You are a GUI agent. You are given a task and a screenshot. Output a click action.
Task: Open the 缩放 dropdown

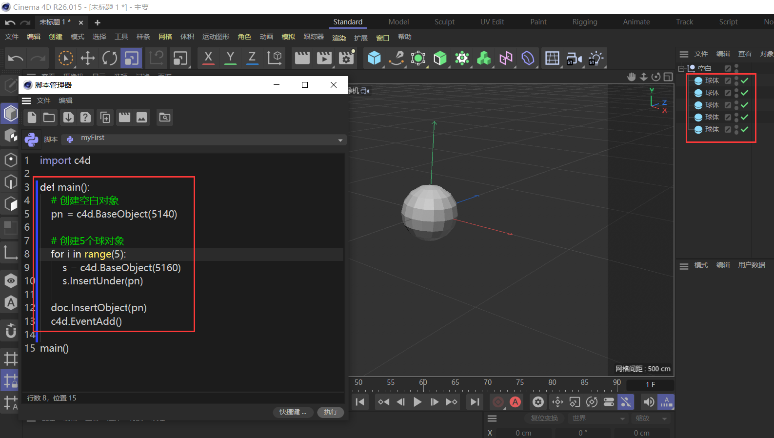[x=651, y=418]
